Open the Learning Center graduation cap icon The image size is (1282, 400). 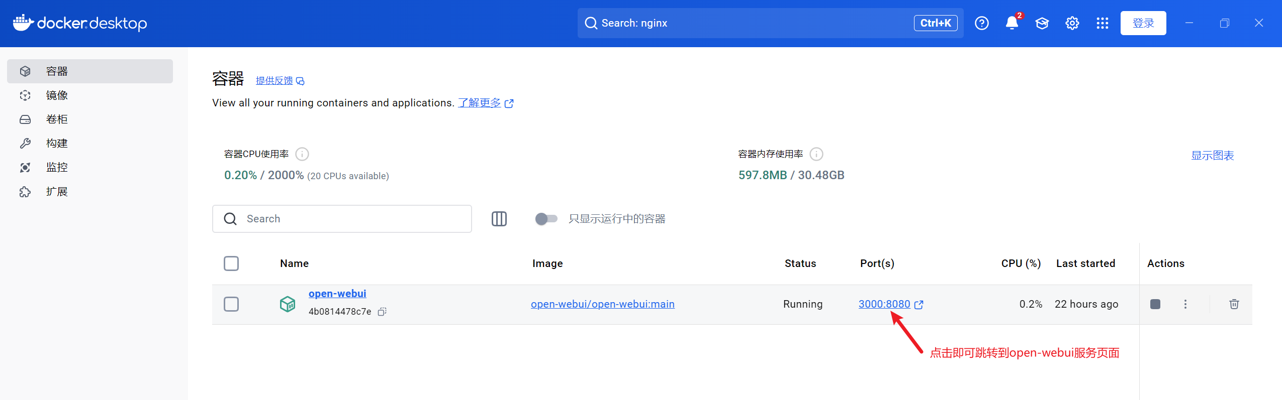1042,23
